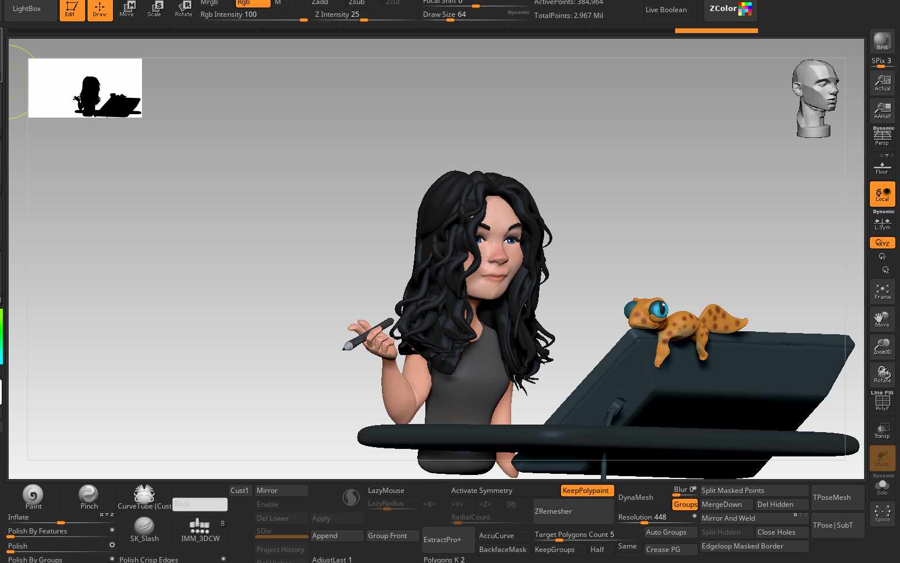Click the Group Front button
Image resolution: width=900 pixels, height=563 pixels.
pyautogui.click(x=393, y=536)
